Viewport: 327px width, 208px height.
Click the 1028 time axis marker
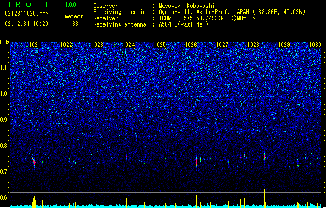(x=253, y=45)
